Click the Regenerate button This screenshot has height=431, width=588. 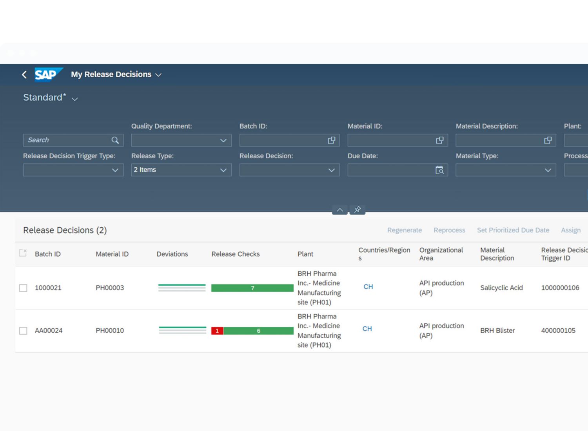[x=404, y=230]
